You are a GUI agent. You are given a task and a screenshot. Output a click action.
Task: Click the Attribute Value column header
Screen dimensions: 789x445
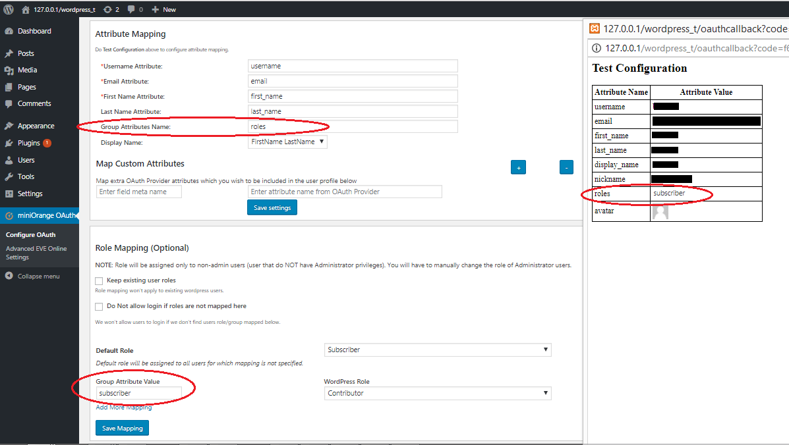coord(706,92)
